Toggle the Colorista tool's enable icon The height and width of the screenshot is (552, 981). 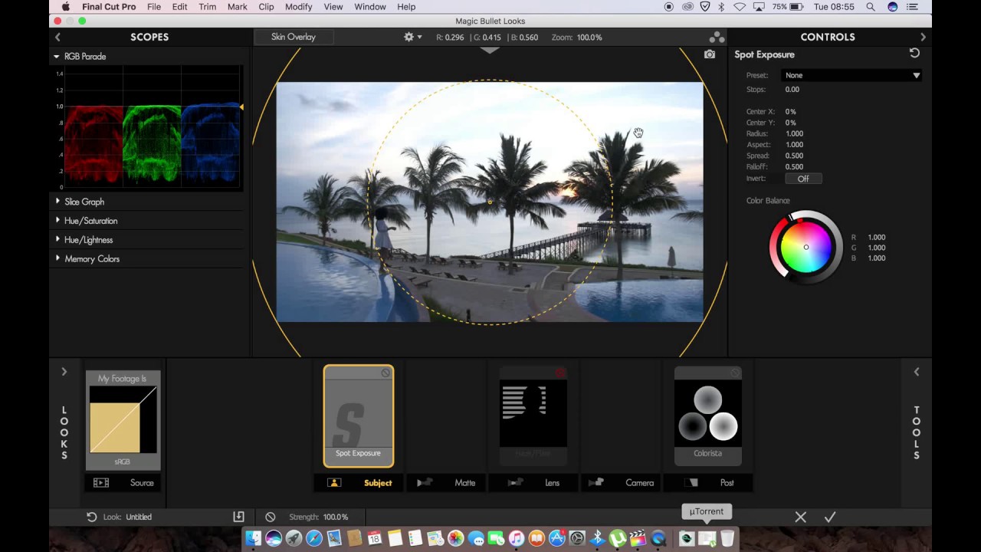(x=735, y=373)
